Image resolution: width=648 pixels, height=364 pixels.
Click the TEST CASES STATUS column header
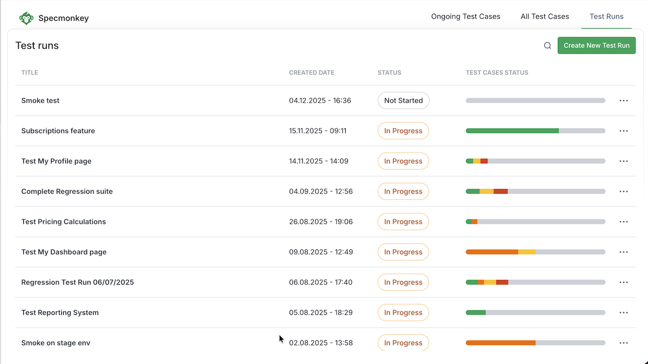click(x=497, y=73)
